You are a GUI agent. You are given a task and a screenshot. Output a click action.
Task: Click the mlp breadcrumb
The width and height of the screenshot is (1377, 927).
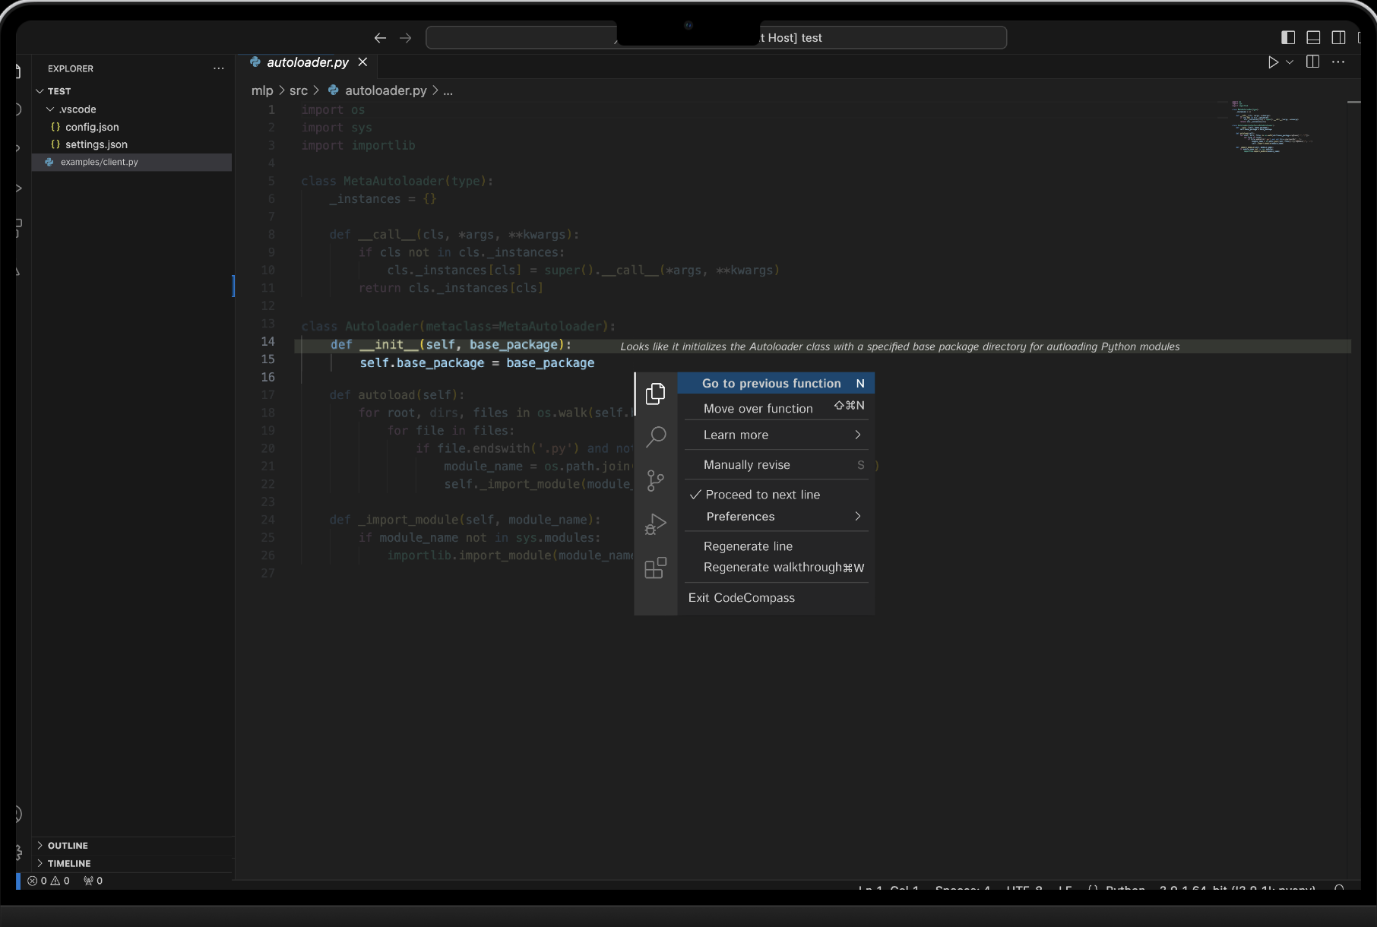[262, 90]
